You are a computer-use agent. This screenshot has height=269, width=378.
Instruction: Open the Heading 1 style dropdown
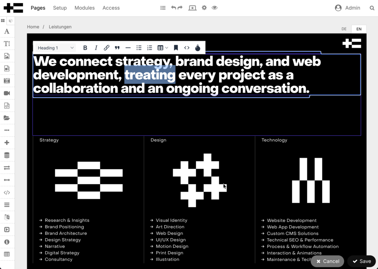[56, 48]
